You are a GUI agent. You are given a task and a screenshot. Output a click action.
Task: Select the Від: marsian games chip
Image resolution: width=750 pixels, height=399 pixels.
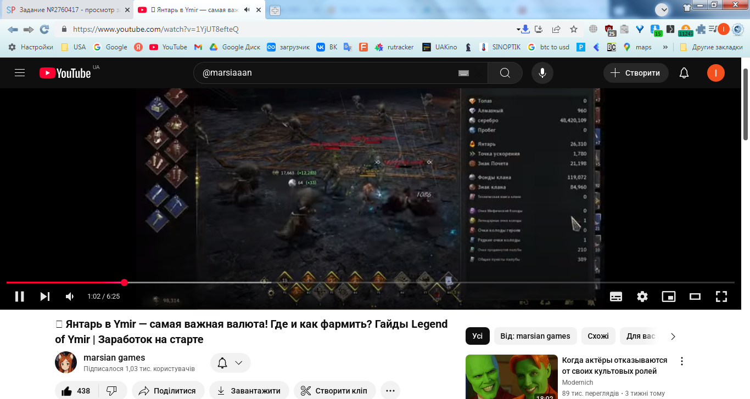[535, 336]
